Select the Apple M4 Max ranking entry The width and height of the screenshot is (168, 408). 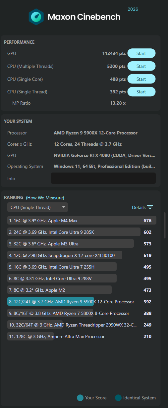(82, 221)
